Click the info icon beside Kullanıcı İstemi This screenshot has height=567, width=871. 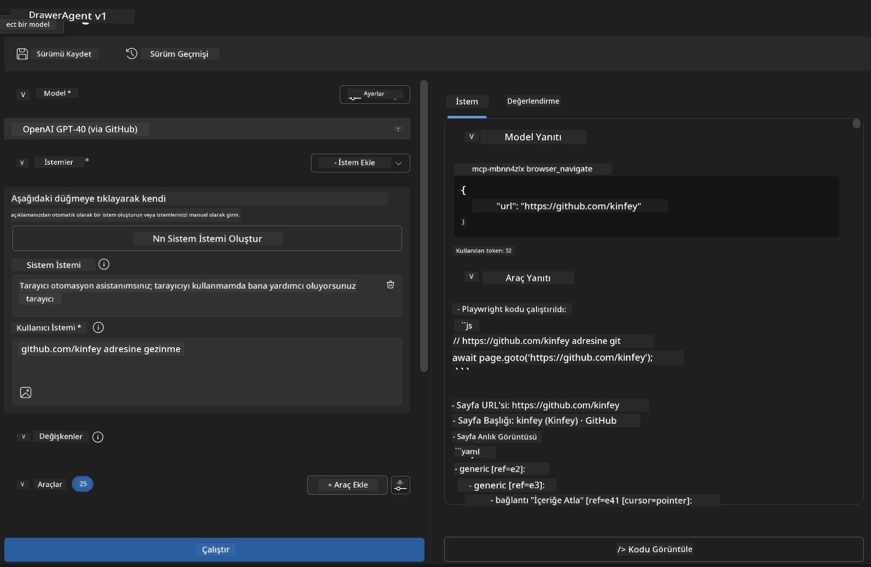(x=98, y=328)
